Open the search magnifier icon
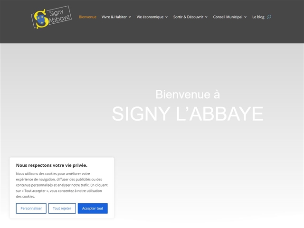This screenshot has height=228, width=304. coord(269,17)
